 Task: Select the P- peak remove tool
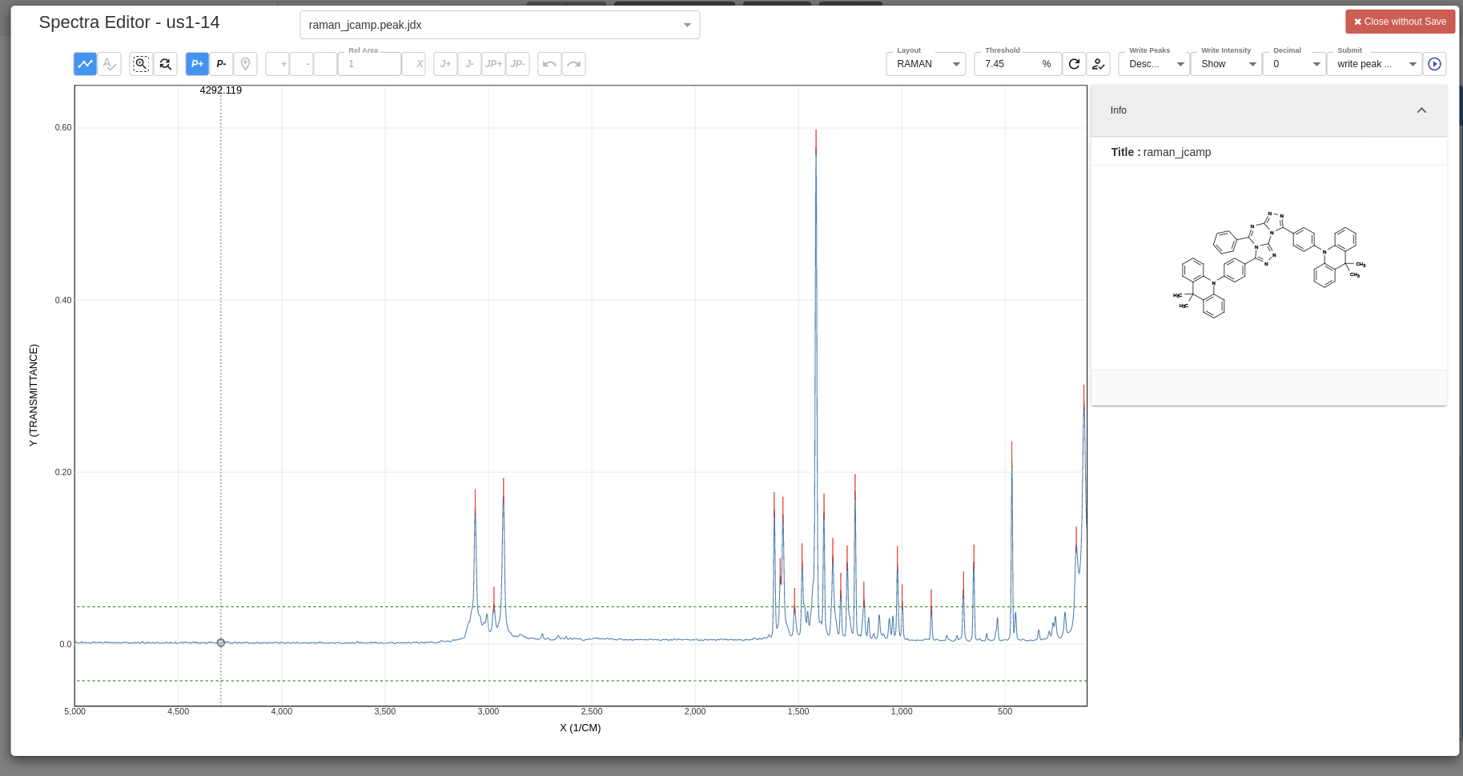[x=222, y=64]
